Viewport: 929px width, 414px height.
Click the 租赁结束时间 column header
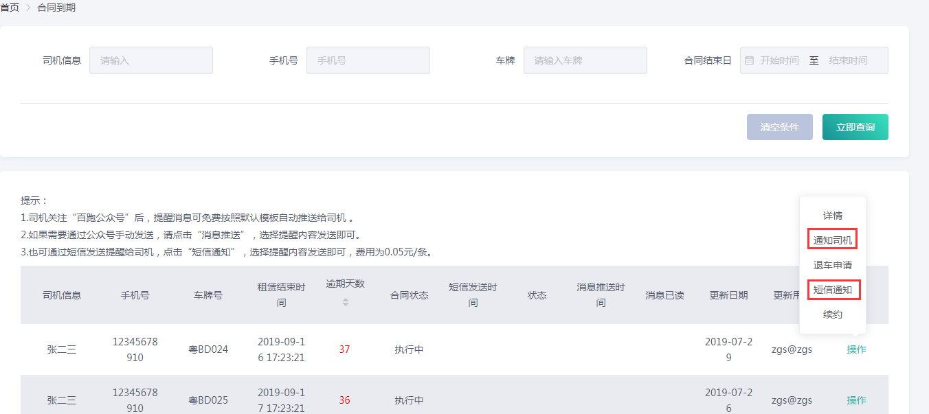pyautogui.click(x=281, y=294)
